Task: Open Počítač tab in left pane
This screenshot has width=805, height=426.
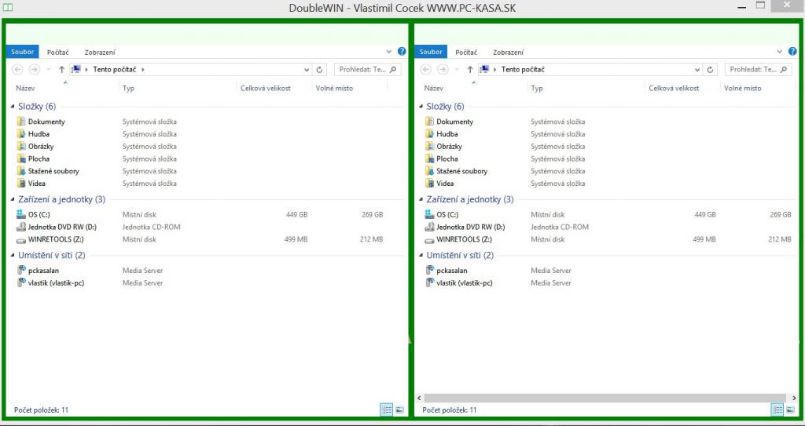Action: (x=58, y=53)
